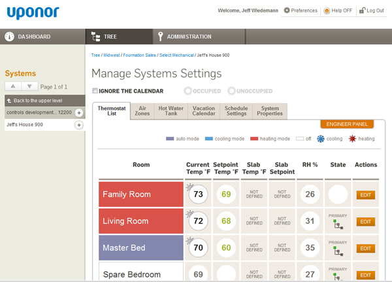Click Family Room sun icon by temperature
This screenshot has width=392, height=282.
tap(189, 187)
